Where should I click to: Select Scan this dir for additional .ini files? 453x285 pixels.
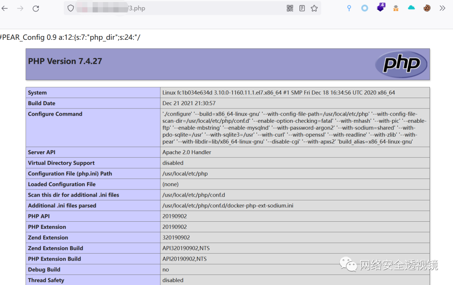tap(73, 195)
